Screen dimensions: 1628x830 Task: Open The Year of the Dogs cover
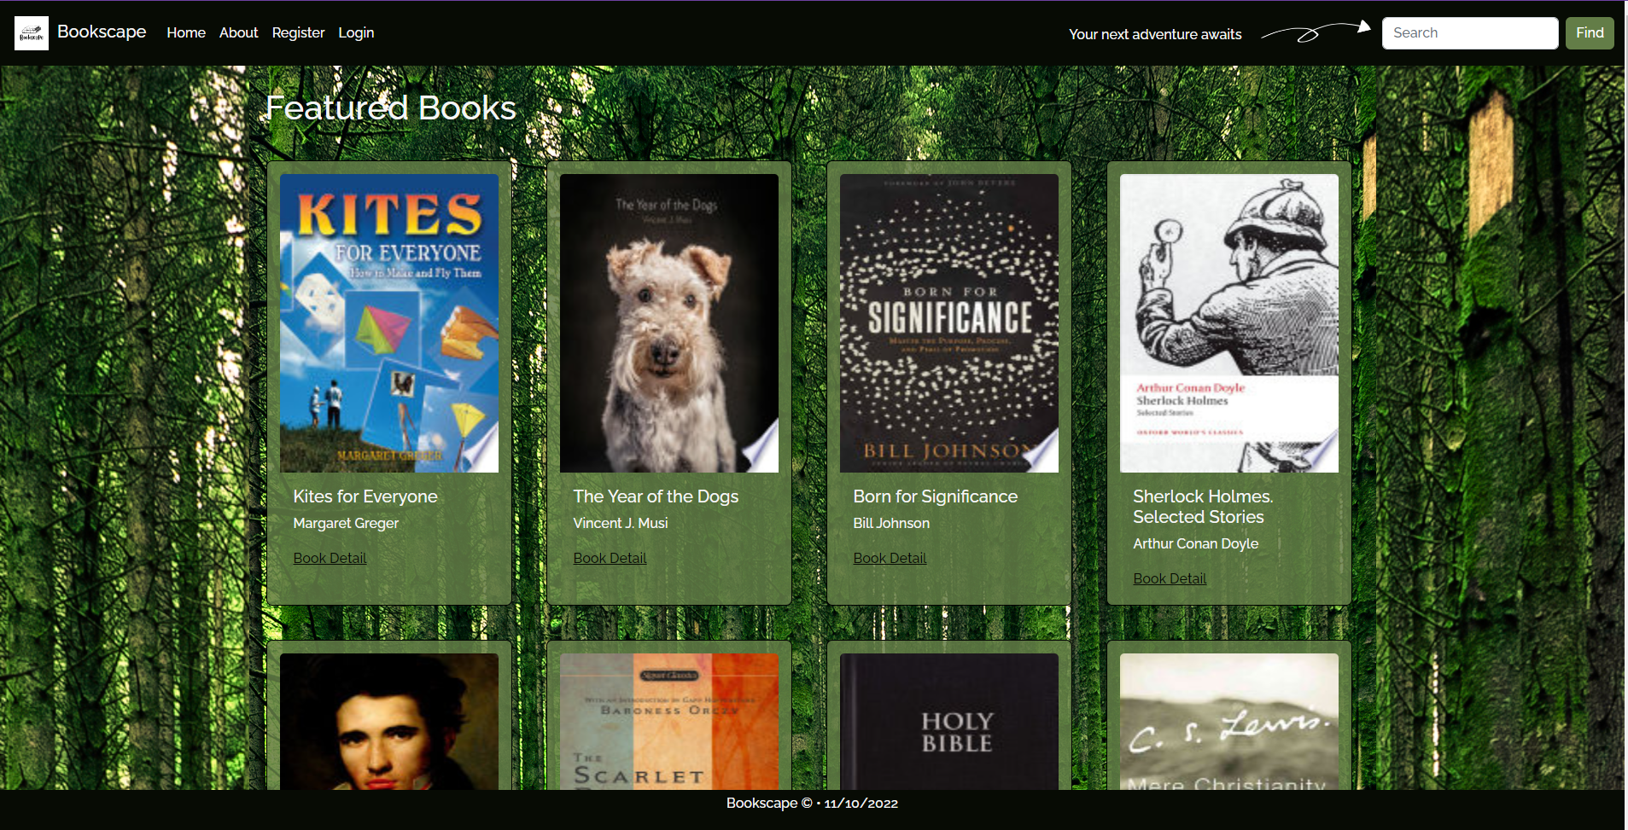pos(669,323)
